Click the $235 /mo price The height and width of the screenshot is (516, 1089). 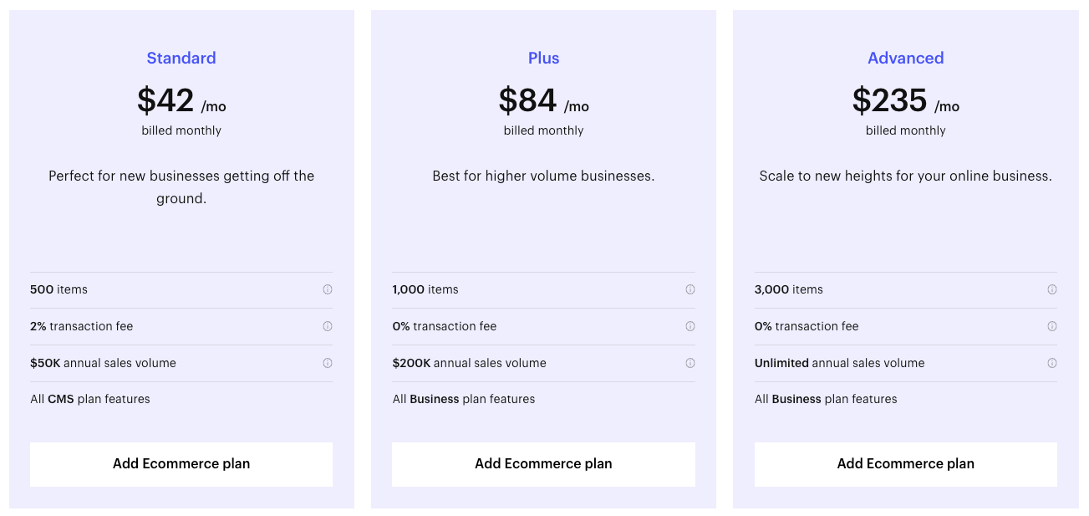coord(905,101)
